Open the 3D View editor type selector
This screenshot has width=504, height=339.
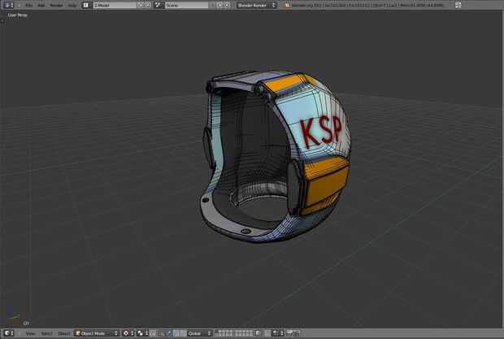tap(9, 333)
